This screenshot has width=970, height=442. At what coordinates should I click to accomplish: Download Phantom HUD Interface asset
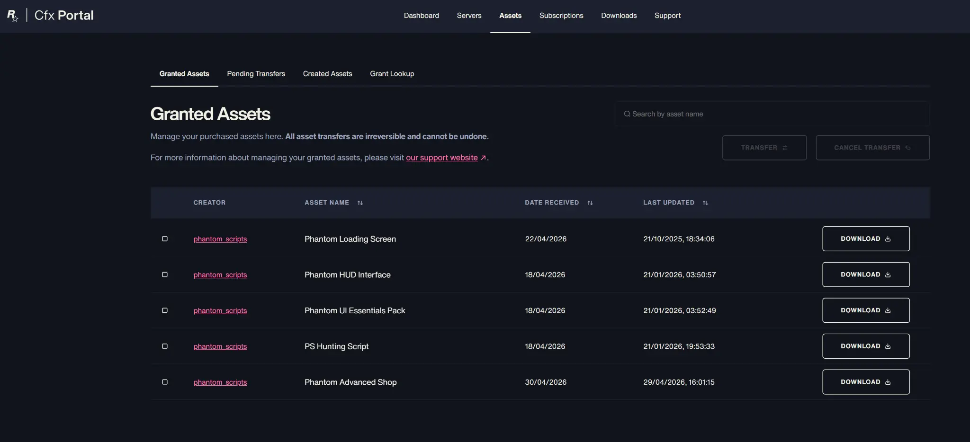tap(866, 275)
